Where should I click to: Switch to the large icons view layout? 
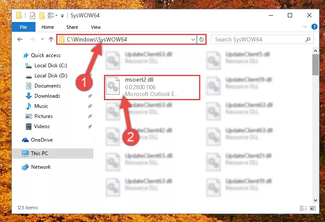tap(313, 208)
